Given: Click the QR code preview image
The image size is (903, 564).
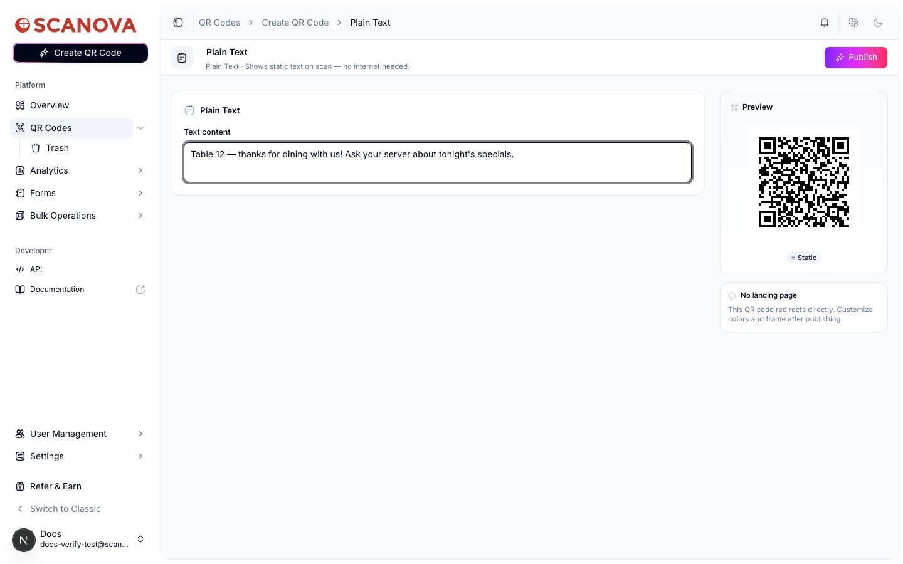Looking at the screenshot, I should tap(804, 182).
